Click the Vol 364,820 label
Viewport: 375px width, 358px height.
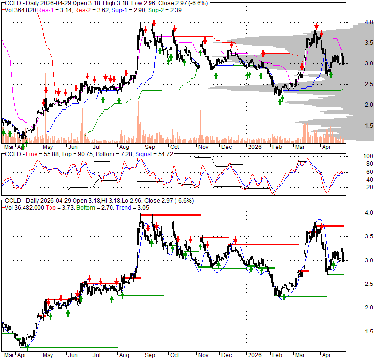[21, 10]
